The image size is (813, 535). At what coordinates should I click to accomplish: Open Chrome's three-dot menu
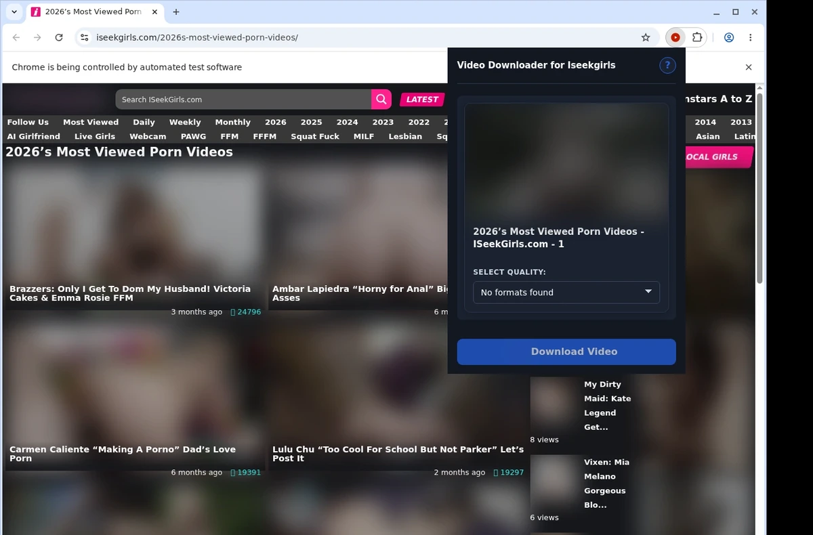point(751,38)
